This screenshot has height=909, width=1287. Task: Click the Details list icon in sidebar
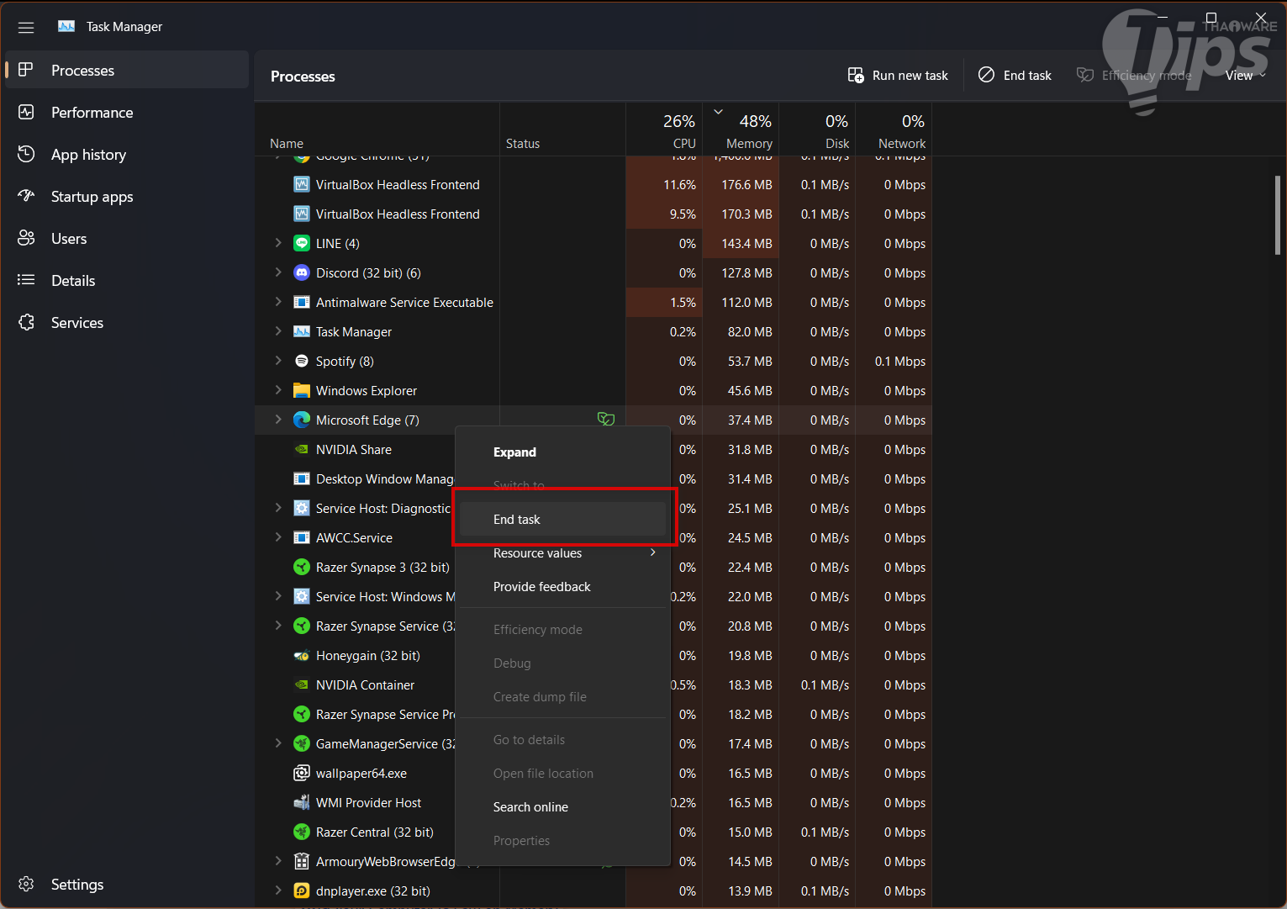click(26, 280)
